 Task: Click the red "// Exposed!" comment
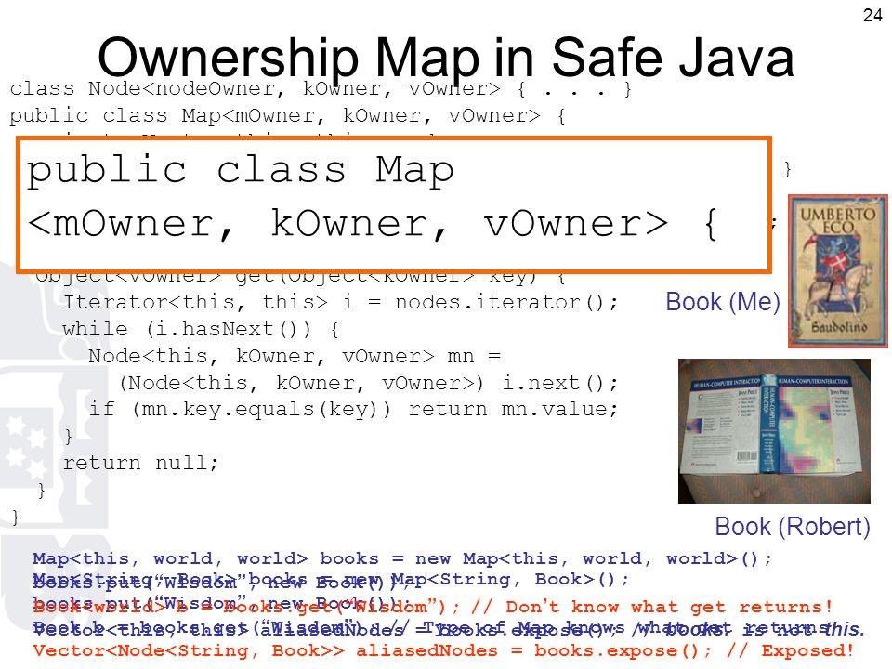[790, 650]
